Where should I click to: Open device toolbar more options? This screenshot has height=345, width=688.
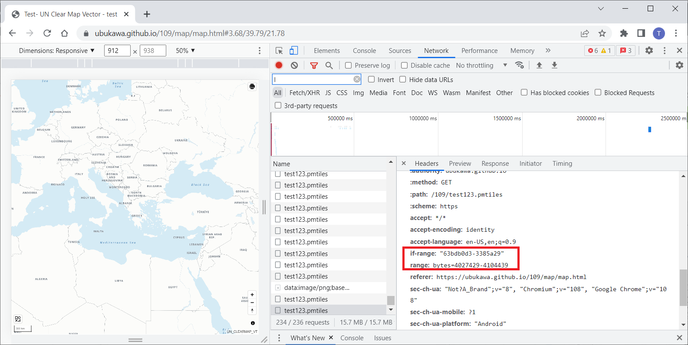(x=260, y=51)
